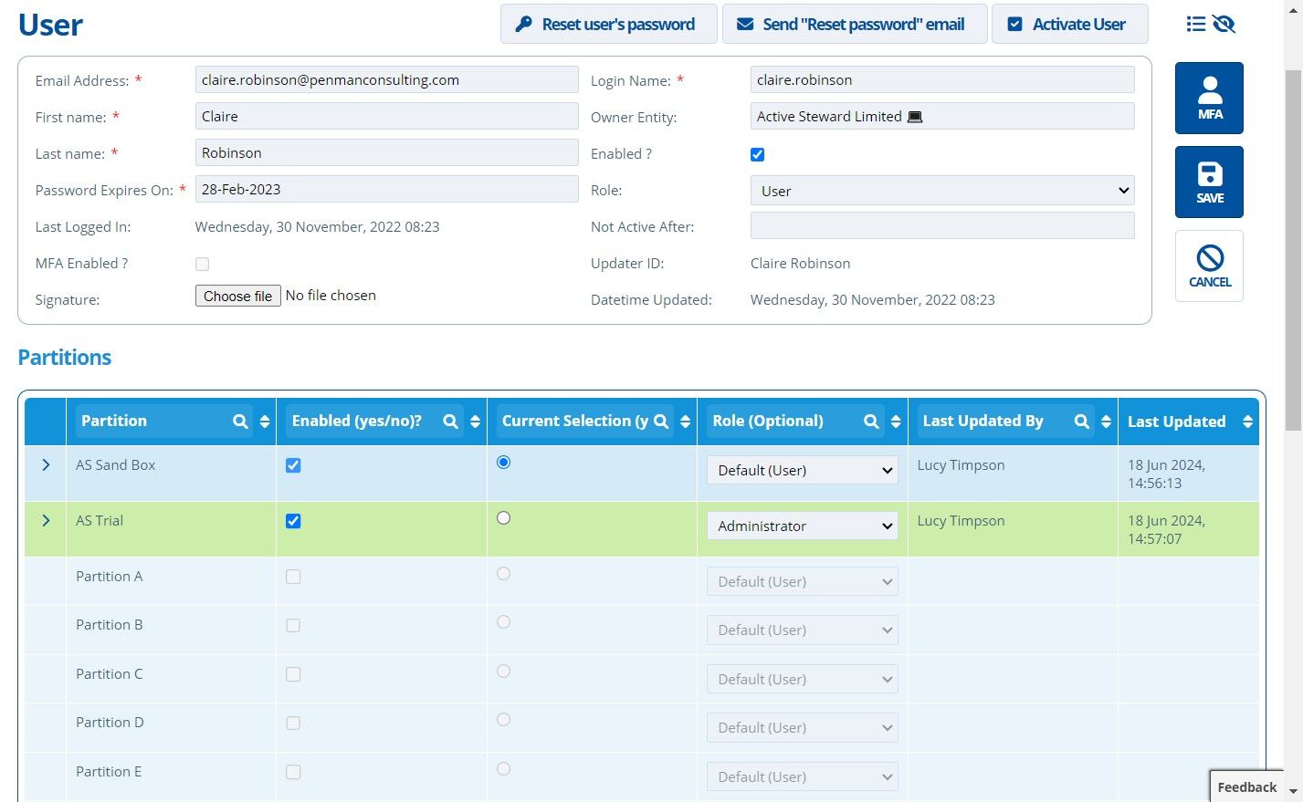This screenshot has height=802, width=1303.
Task: Click the Owner Entity laptop icon
Action: pos(915,117)
